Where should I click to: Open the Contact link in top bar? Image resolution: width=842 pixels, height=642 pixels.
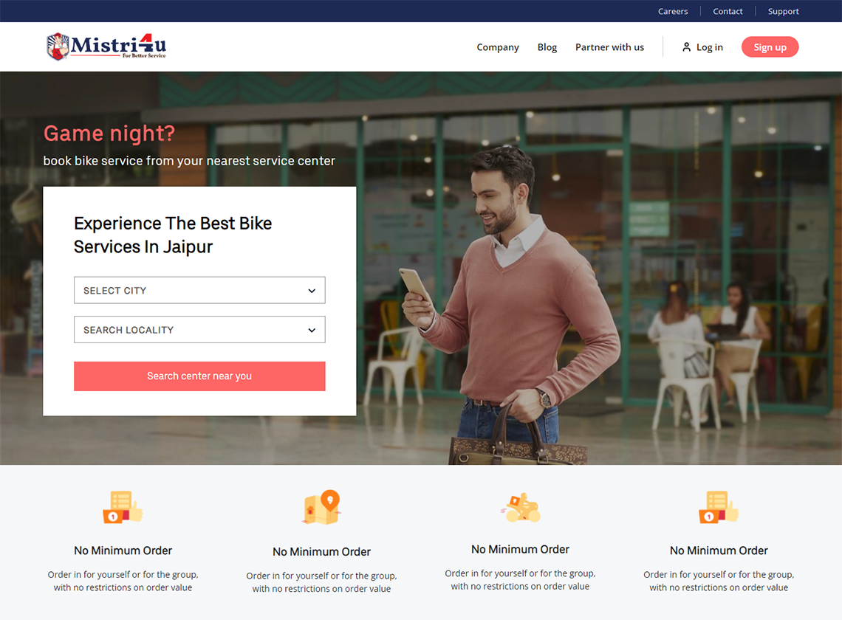tap(728, 11)
